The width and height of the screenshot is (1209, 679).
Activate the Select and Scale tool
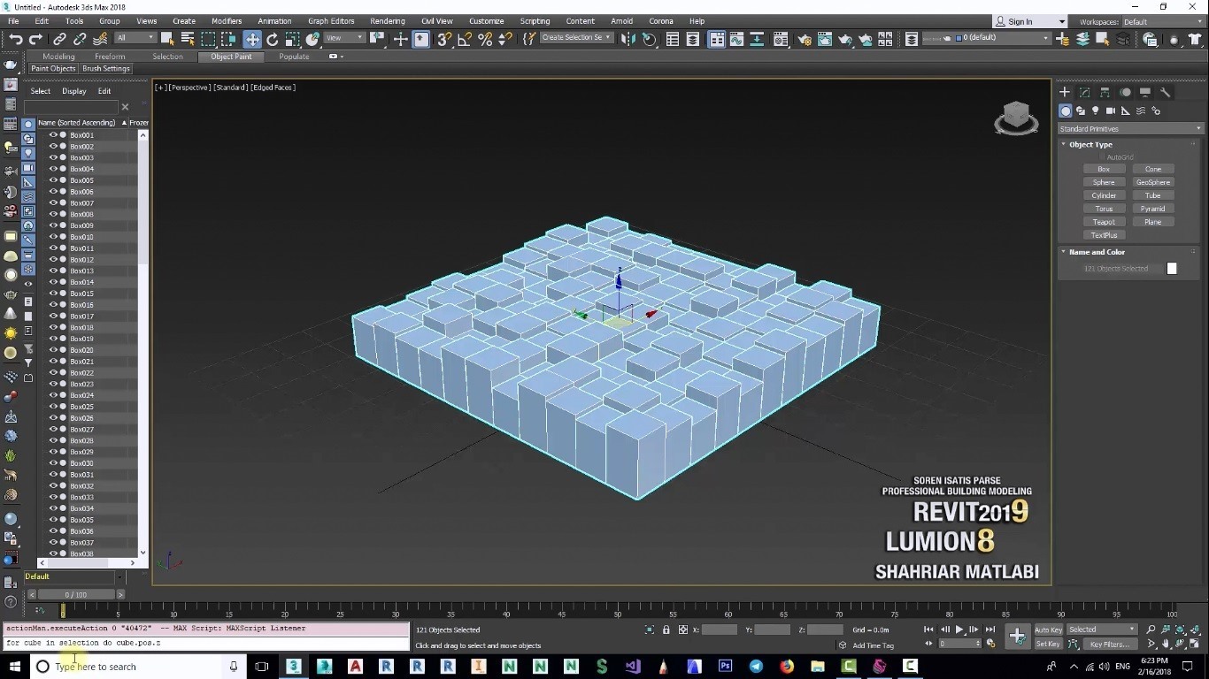point(292,39)
